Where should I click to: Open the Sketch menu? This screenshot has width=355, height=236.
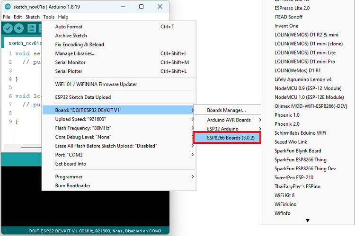coord(33,17)
